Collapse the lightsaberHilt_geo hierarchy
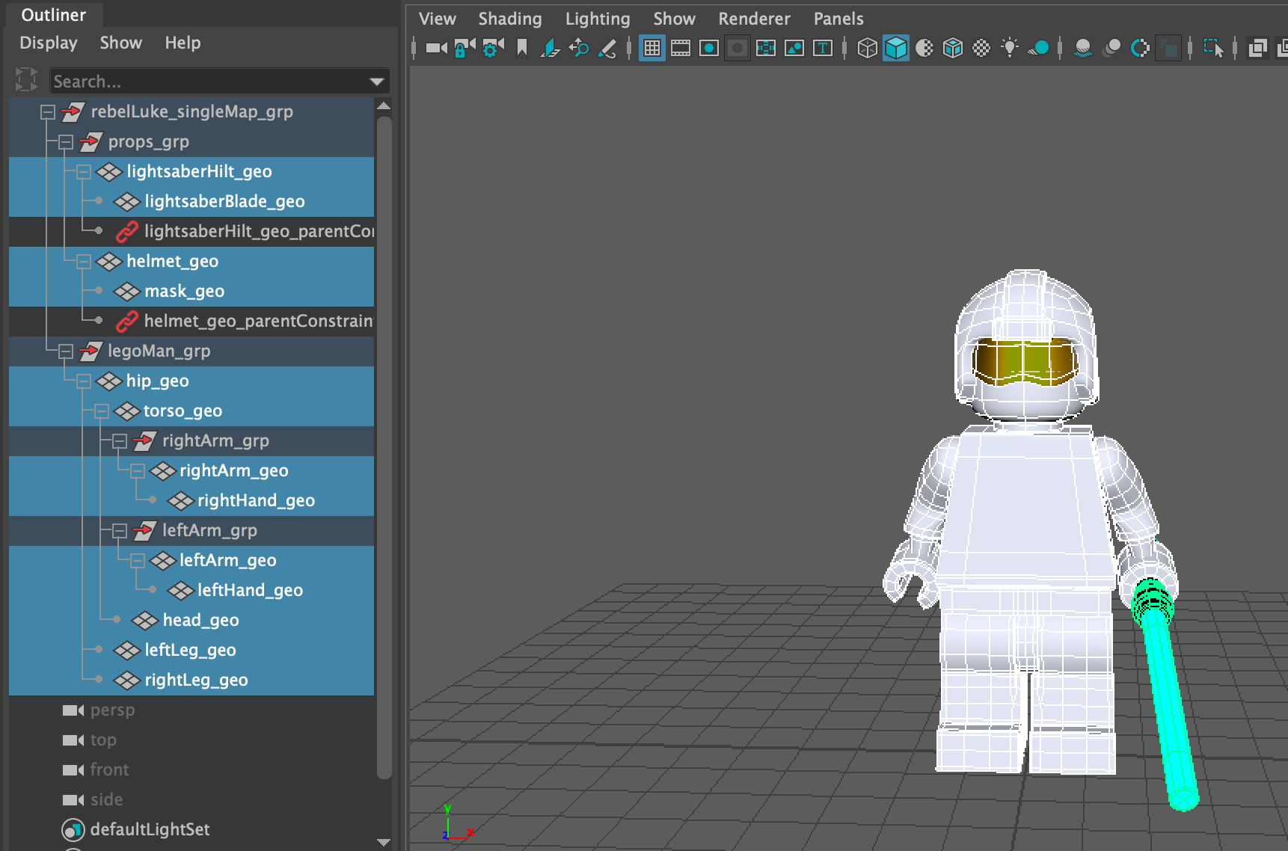 click(x=84, y=172)
